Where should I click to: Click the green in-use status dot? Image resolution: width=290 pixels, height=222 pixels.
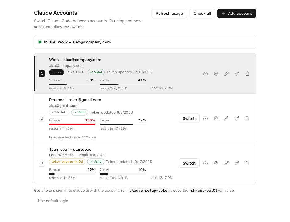point(40,42)
